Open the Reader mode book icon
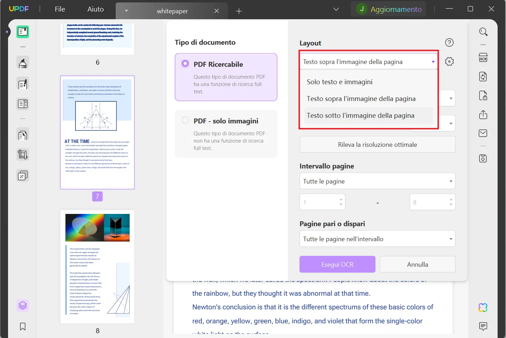This screenshot has height=338, width=506. 22,31
